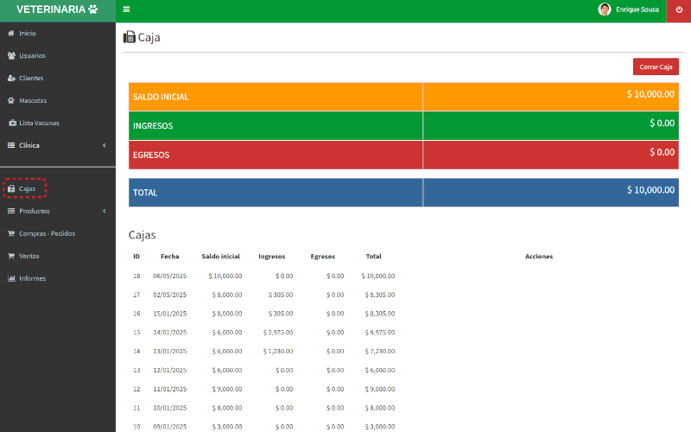
Task: Expand the Productos submenu arrow
Action: point(104,211)
